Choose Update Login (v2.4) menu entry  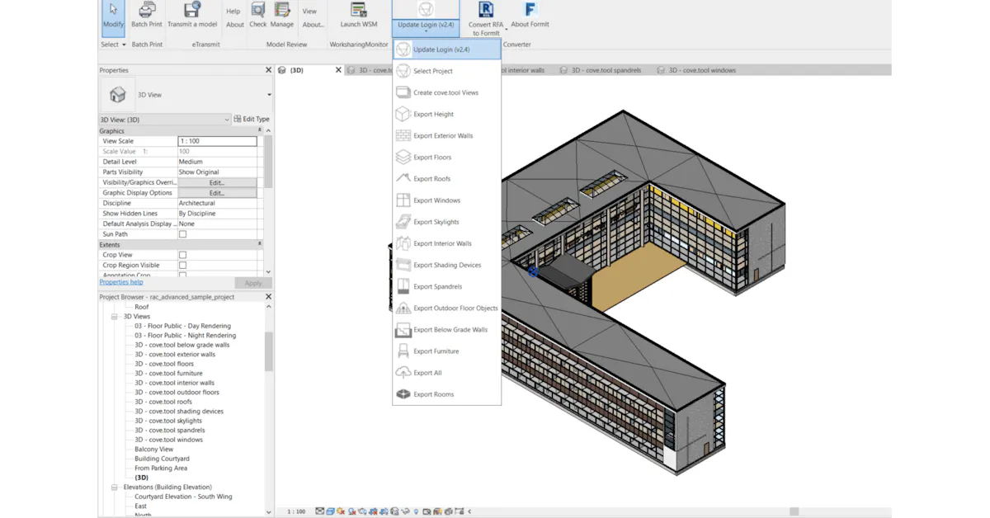tap(446, 49)
